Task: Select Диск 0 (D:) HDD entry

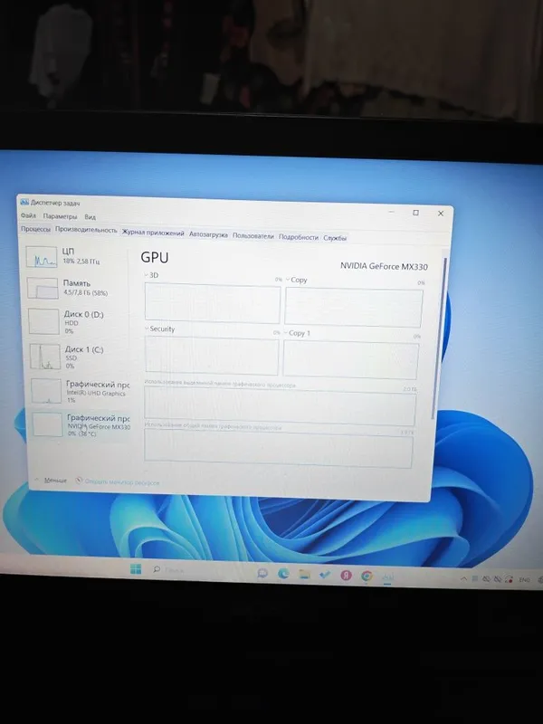Action: click(x=78, y=322)
